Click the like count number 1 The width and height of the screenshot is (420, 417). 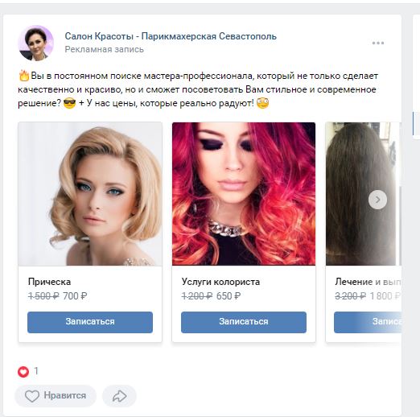[x=36, y=371]
